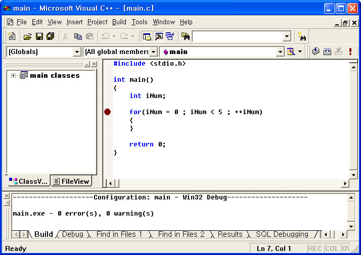Select the Find in Files 1 tab
The image size is (361, 255).
[119, 234]
